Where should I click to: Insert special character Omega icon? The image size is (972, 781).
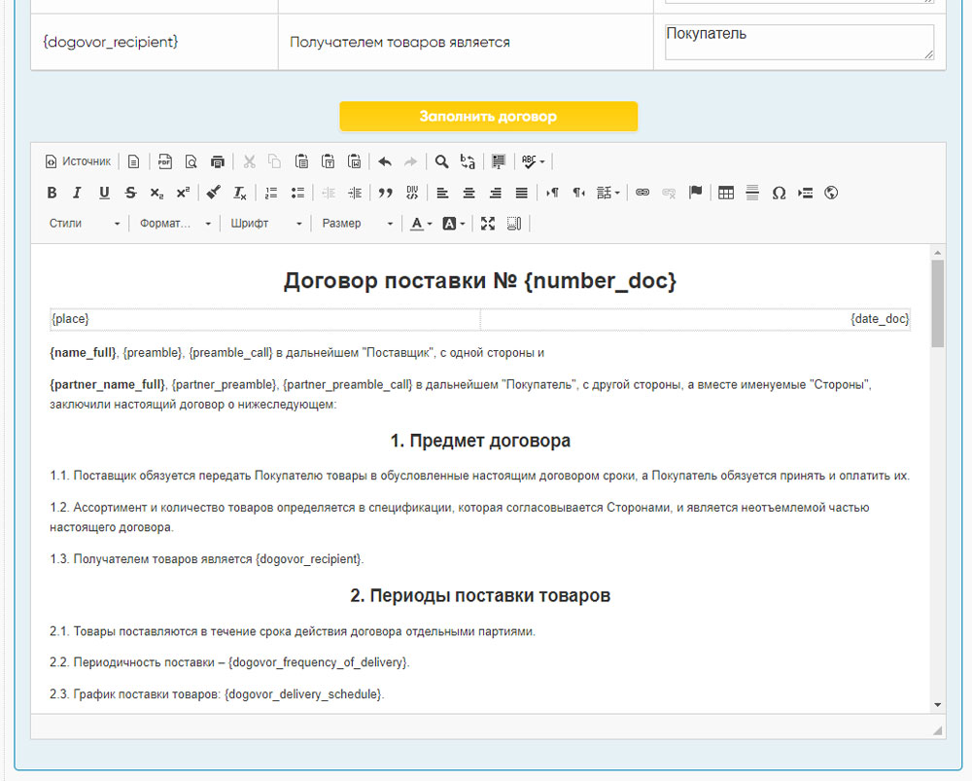(x=780, y=193)
